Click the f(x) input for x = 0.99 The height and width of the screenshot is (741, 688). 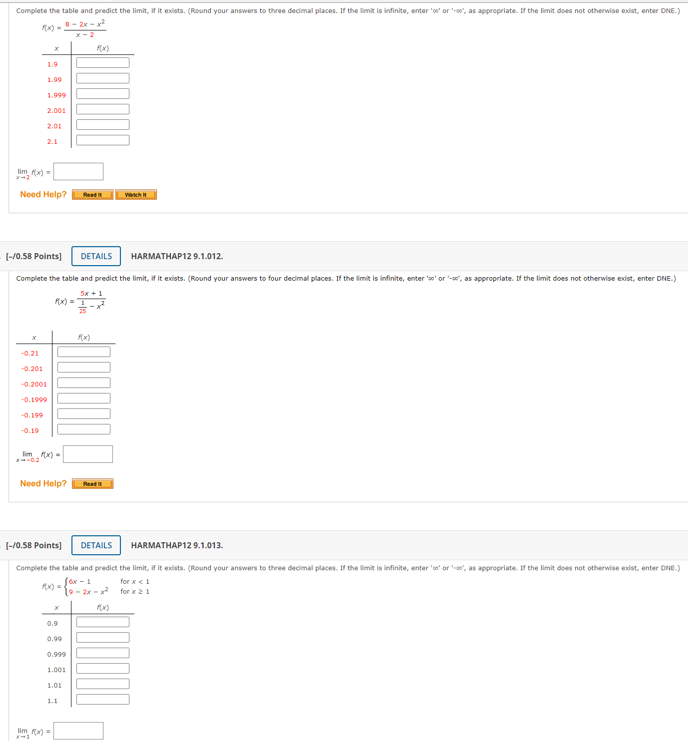coord(103,637)
